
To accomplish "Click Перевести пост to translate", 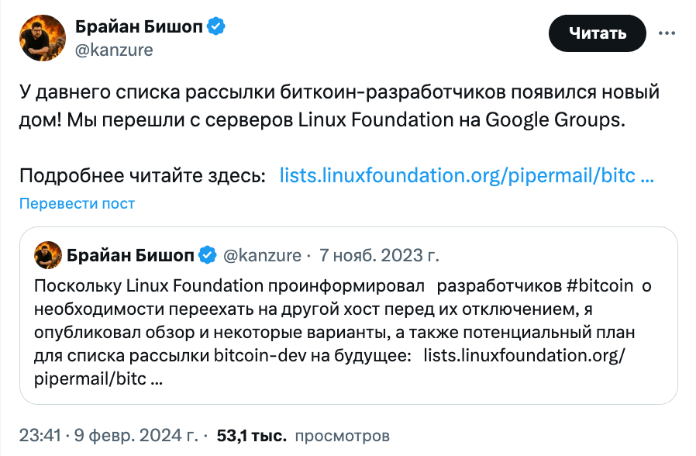I will click(77, 203).
